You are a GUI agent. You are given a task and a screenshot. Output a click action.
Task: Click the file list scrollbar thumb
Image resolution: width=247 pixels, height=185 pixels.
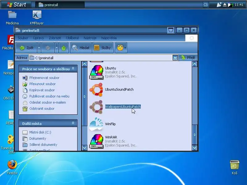(195, 135)
